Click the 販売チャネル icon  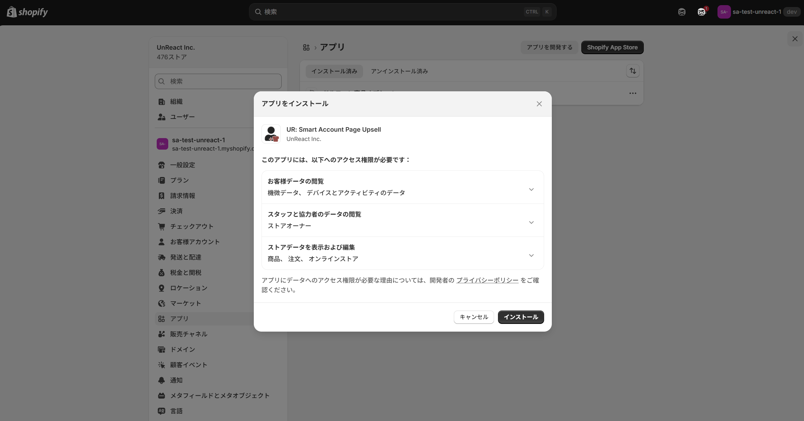click(x=162, y=334)
